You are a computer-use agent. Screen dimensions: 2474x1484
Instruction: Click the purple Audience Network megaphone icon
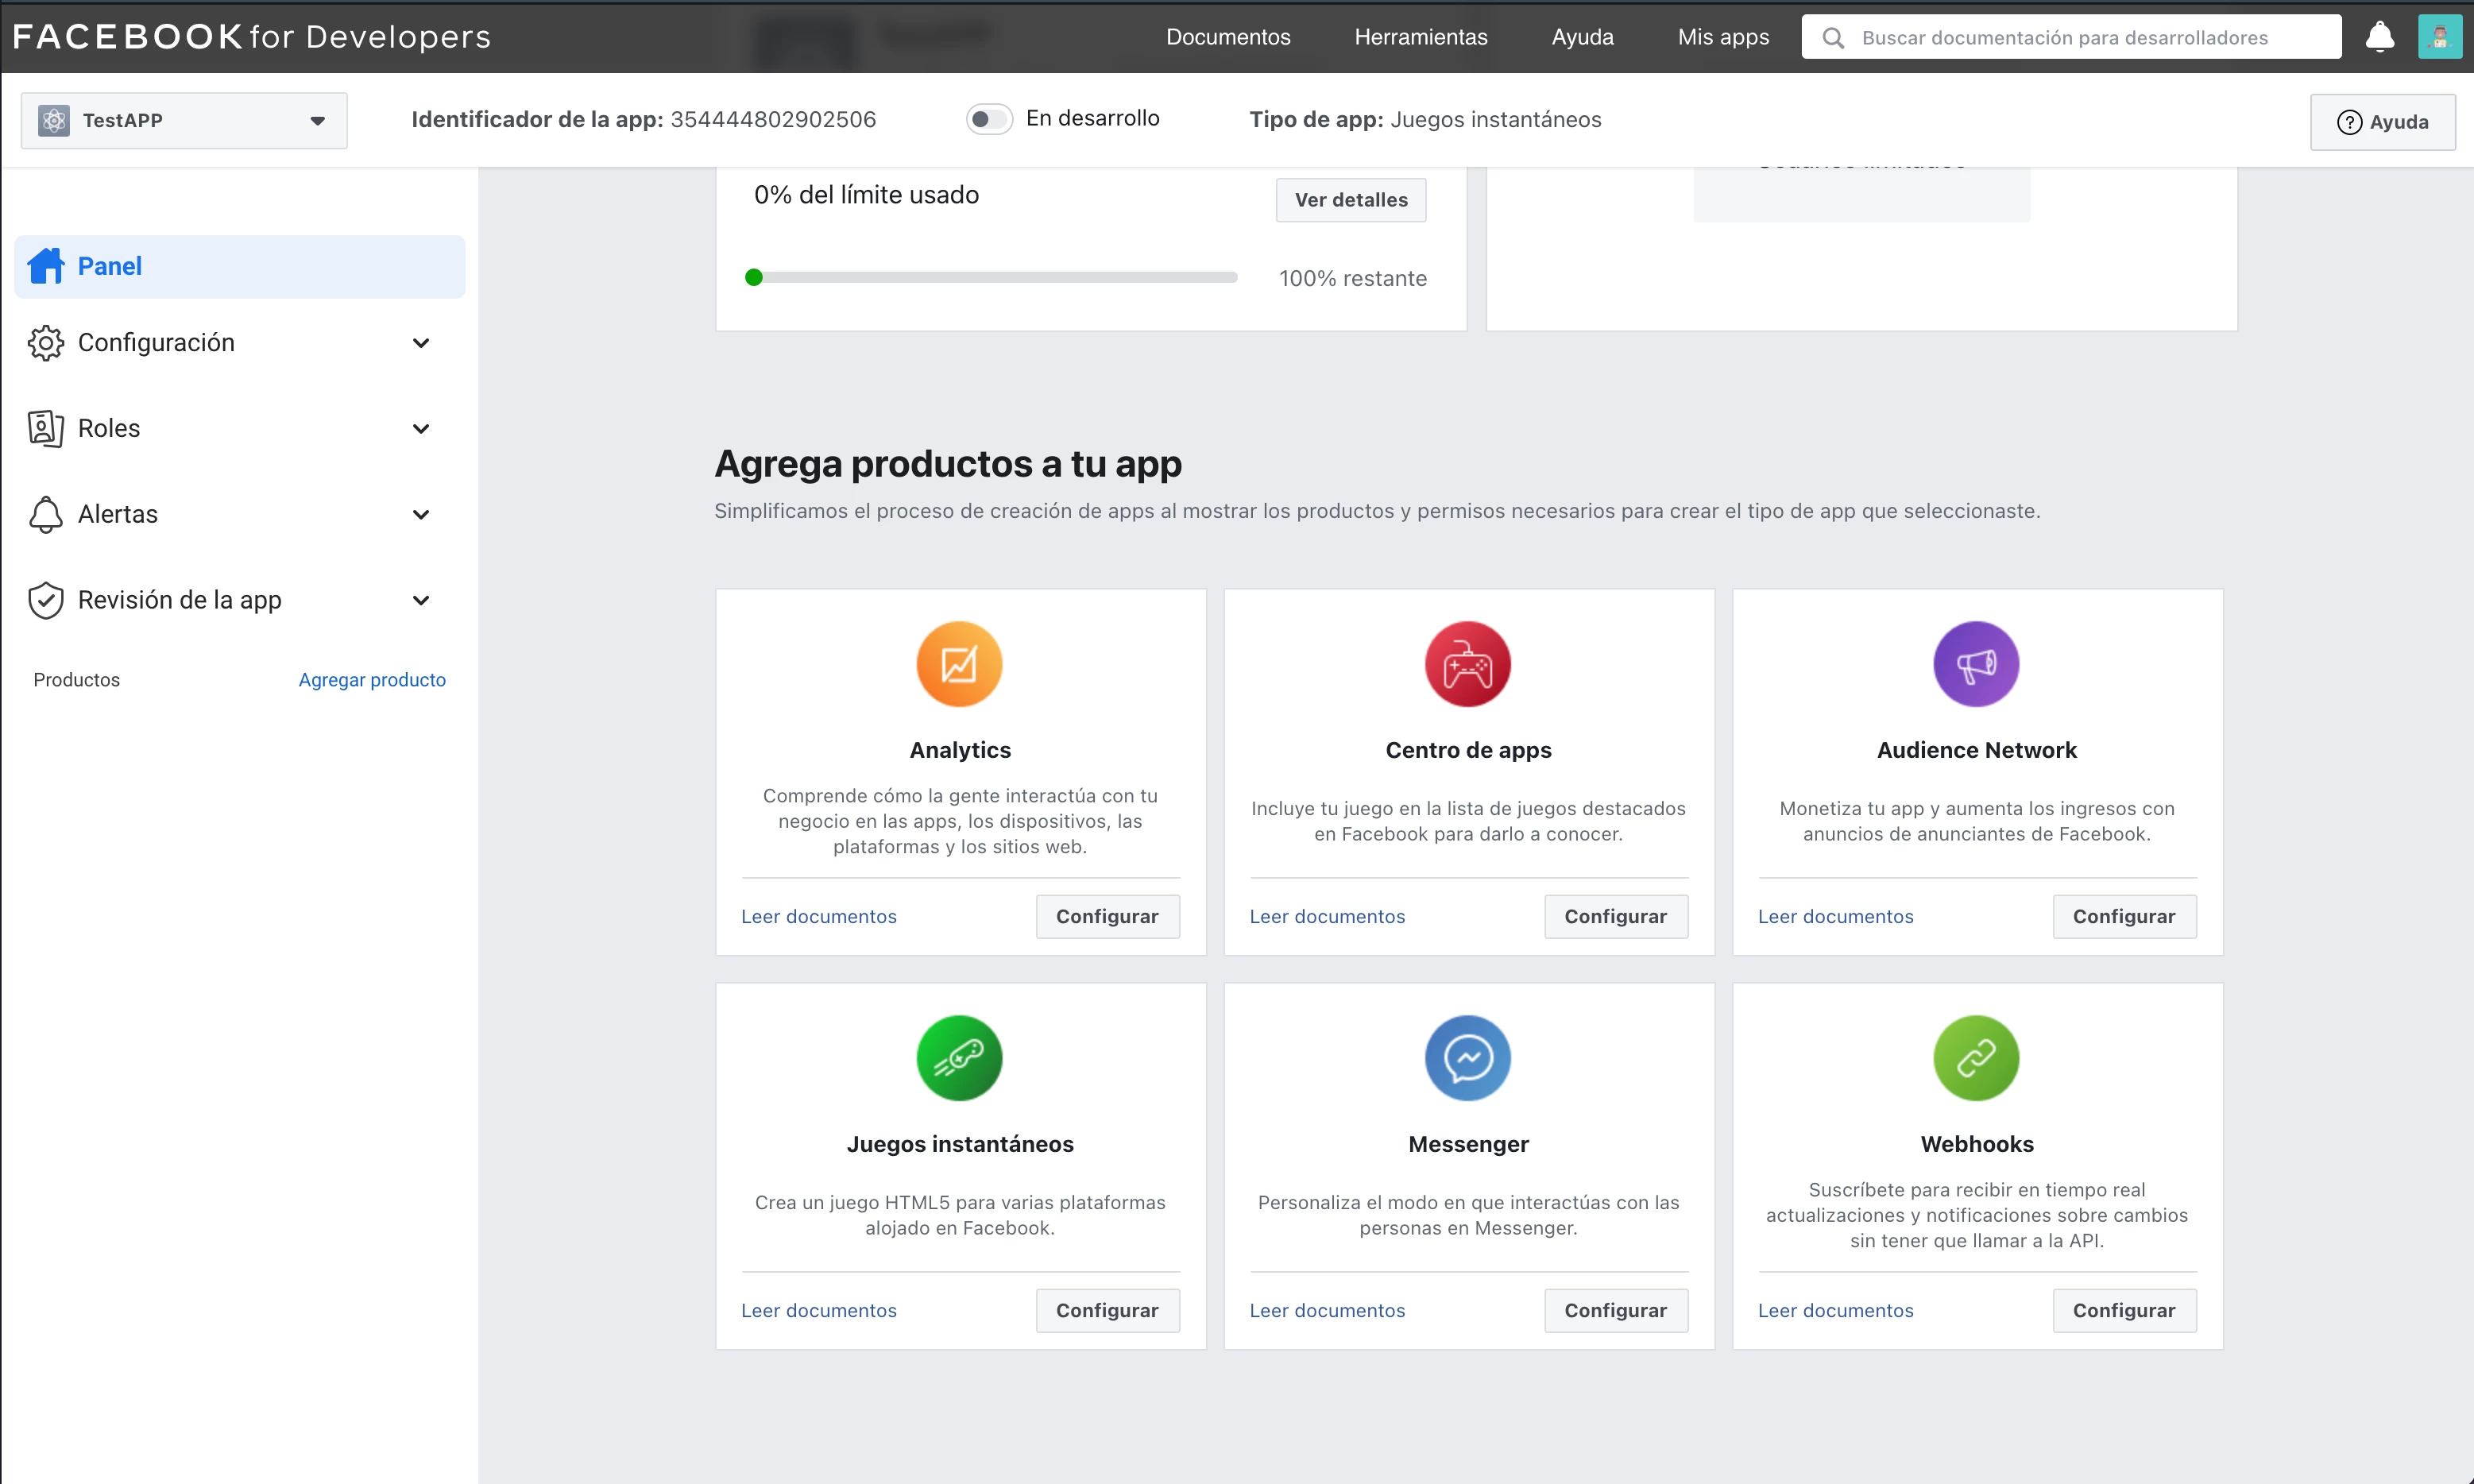point(1975,664)
